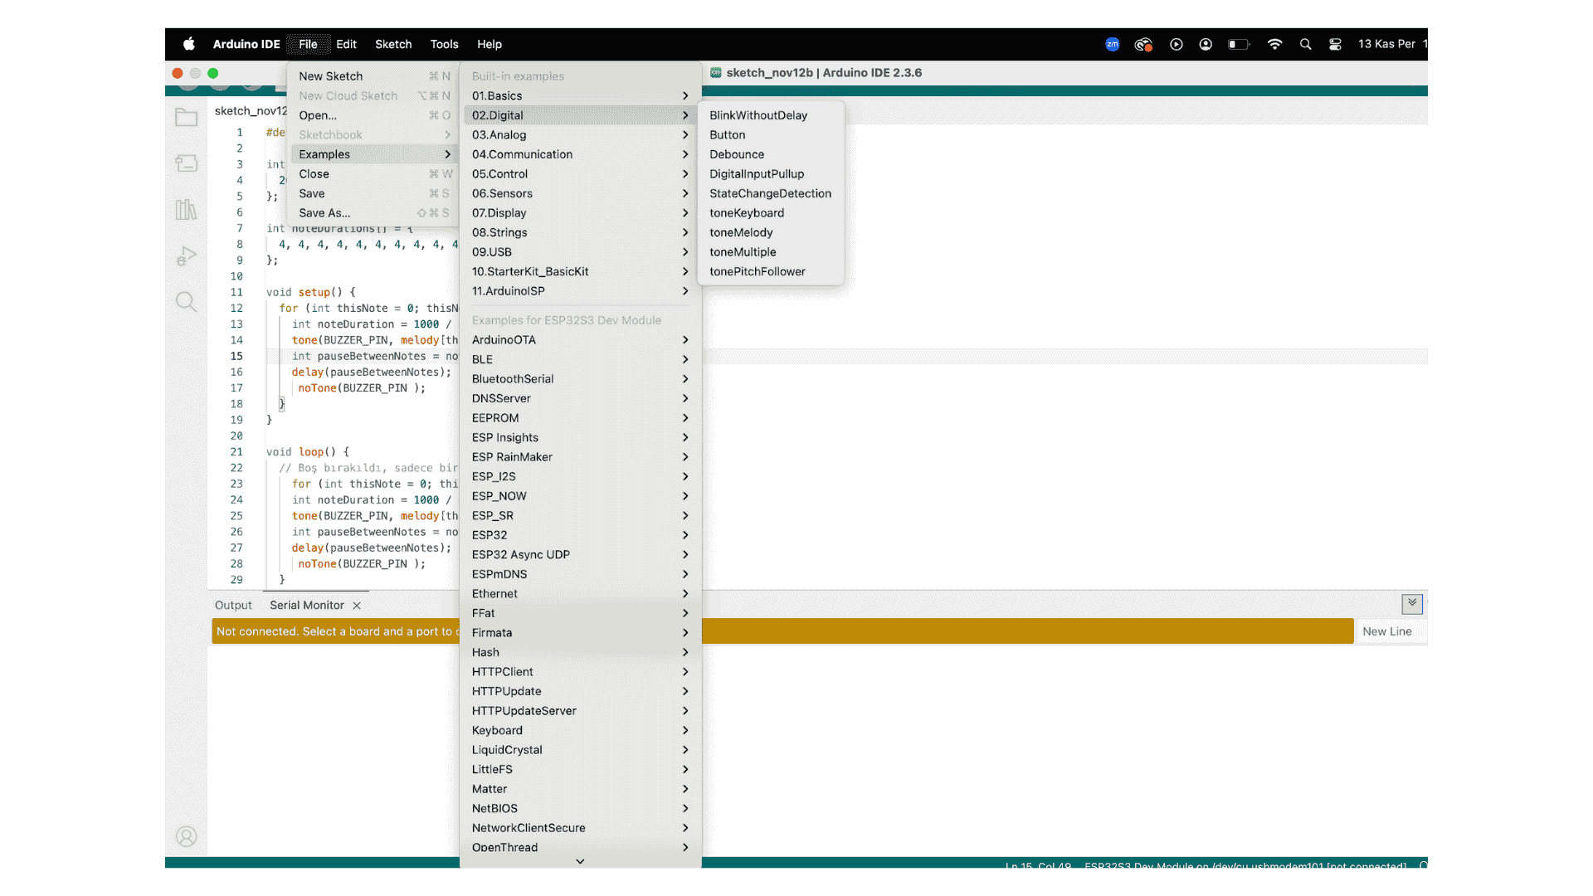
Task: Switch to the Output tab
Action: point(233,606)
